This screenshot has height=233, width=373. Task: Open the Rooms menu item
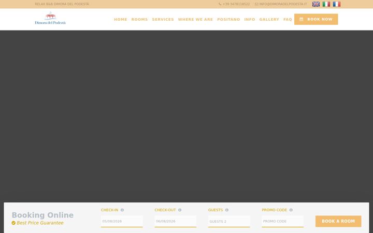pos(140,19)
